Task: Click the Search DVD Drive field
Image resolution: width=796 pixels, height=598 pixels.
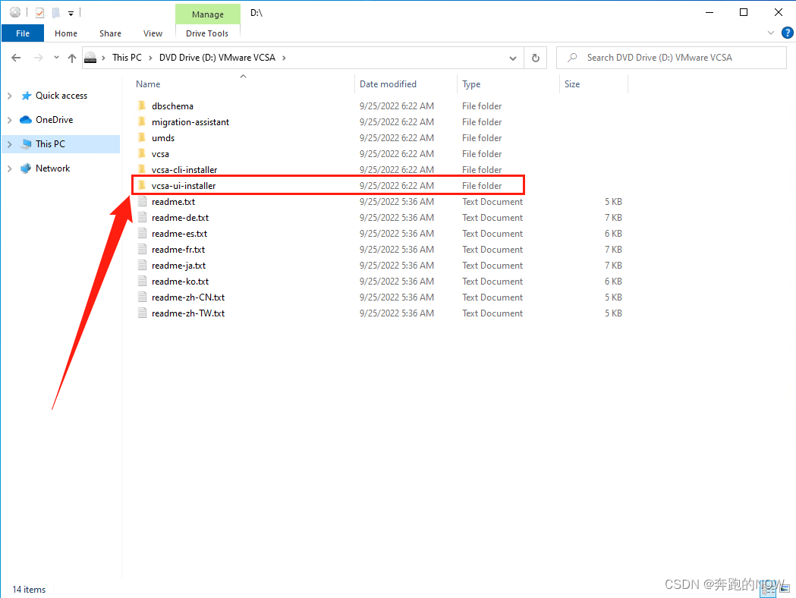Action: [671, 58]
